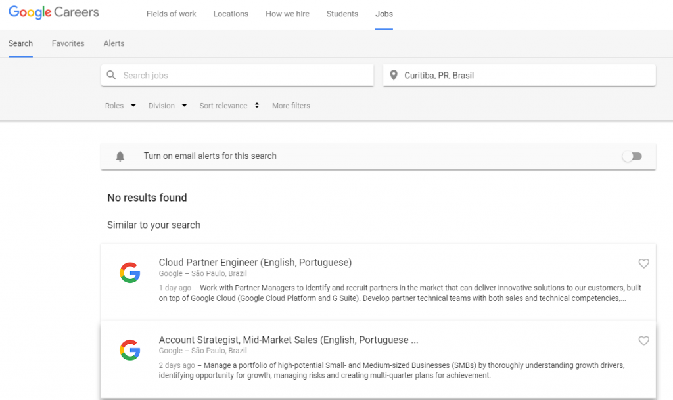Go to the Locations page
The image size is (673, 400).
coord(231,14)
